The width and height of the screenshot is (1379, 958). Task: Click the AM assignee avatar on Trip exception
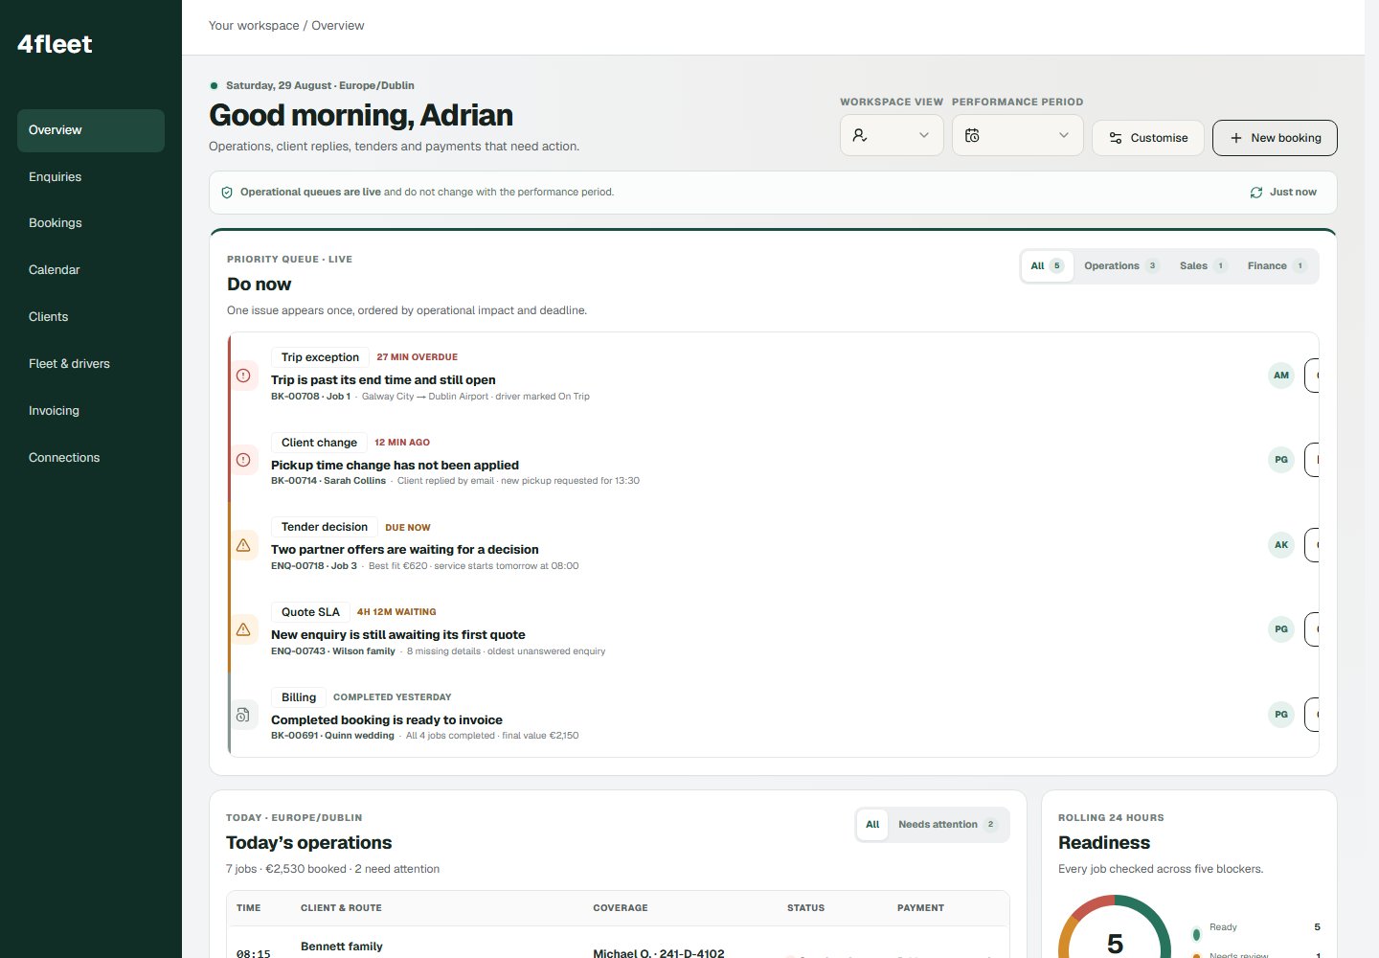point(1281,376)
